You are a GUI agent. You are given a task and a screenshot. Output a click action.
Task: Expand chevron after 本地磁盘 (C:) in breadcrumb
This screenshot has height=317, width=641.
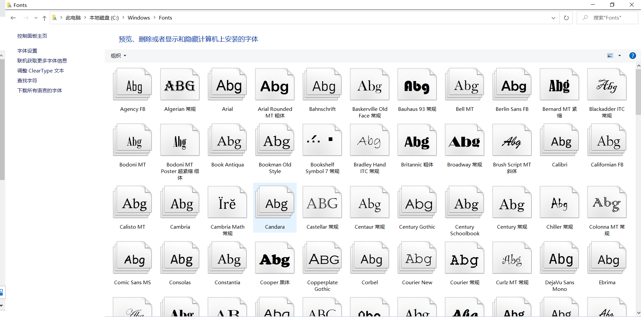123,18
